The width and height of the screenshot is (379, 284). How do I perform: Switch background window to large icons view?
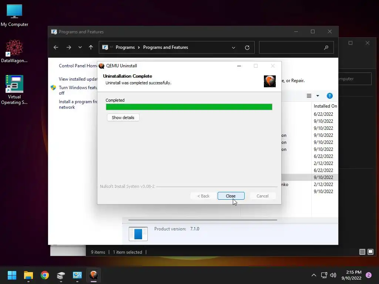point(370,252)
